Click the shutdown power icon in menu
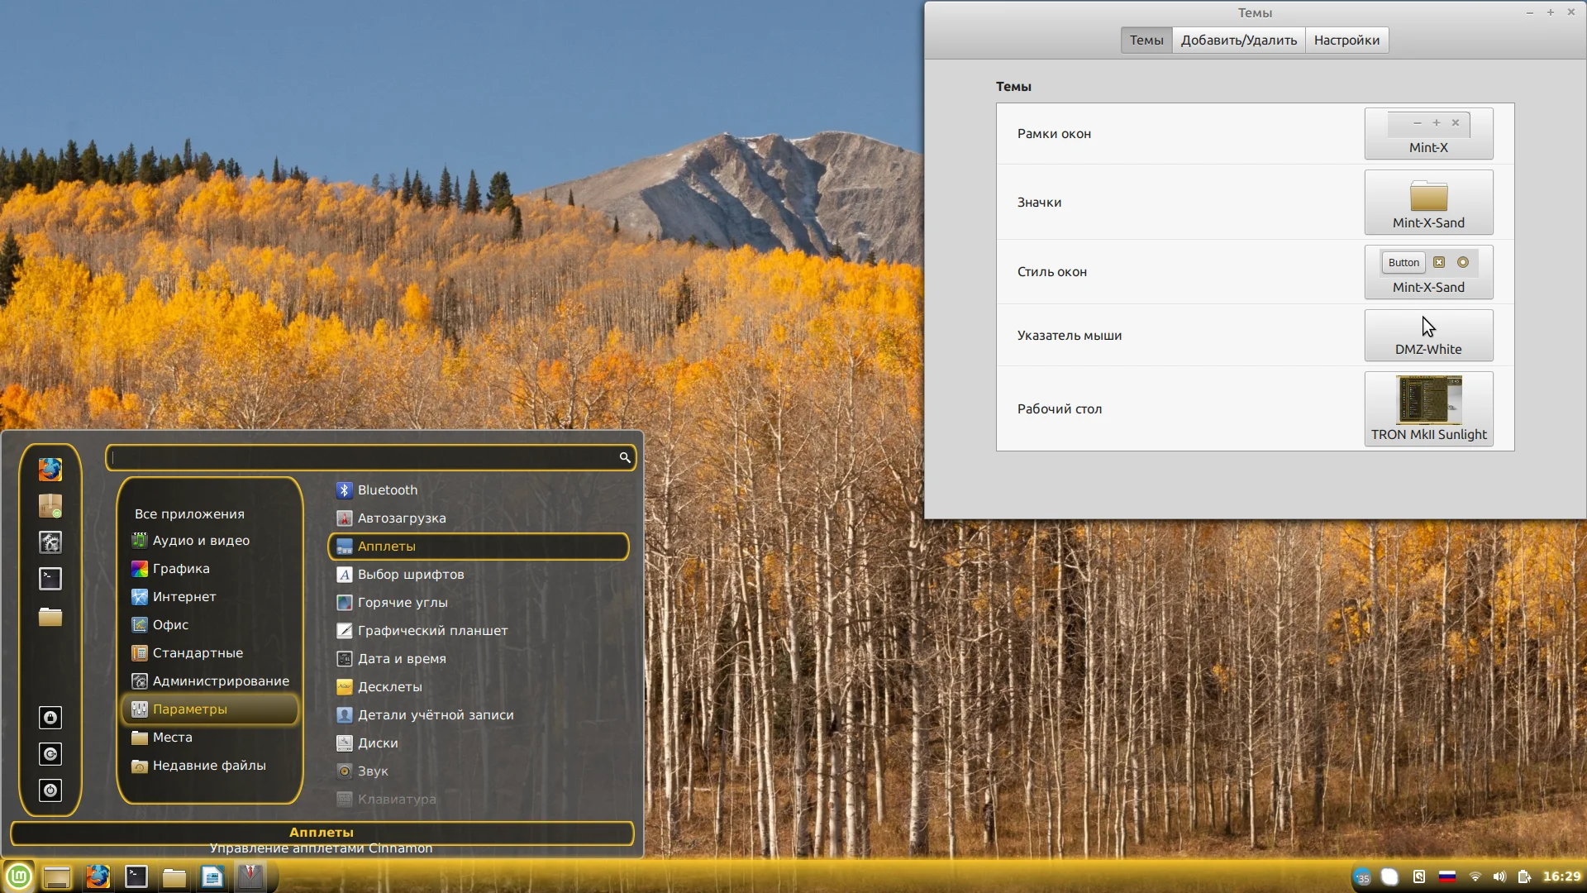The height and width of the screenshot is (893, 1587). click(50, 790)
